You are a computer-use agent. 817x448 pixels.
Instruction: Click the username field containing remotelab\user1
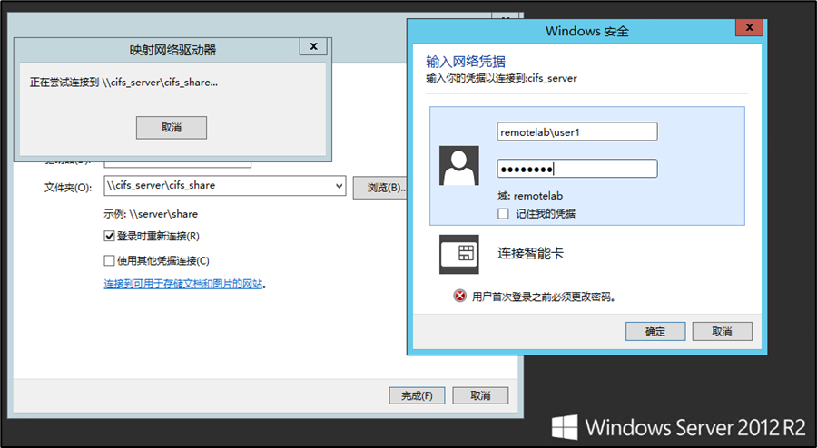point(576,132)
